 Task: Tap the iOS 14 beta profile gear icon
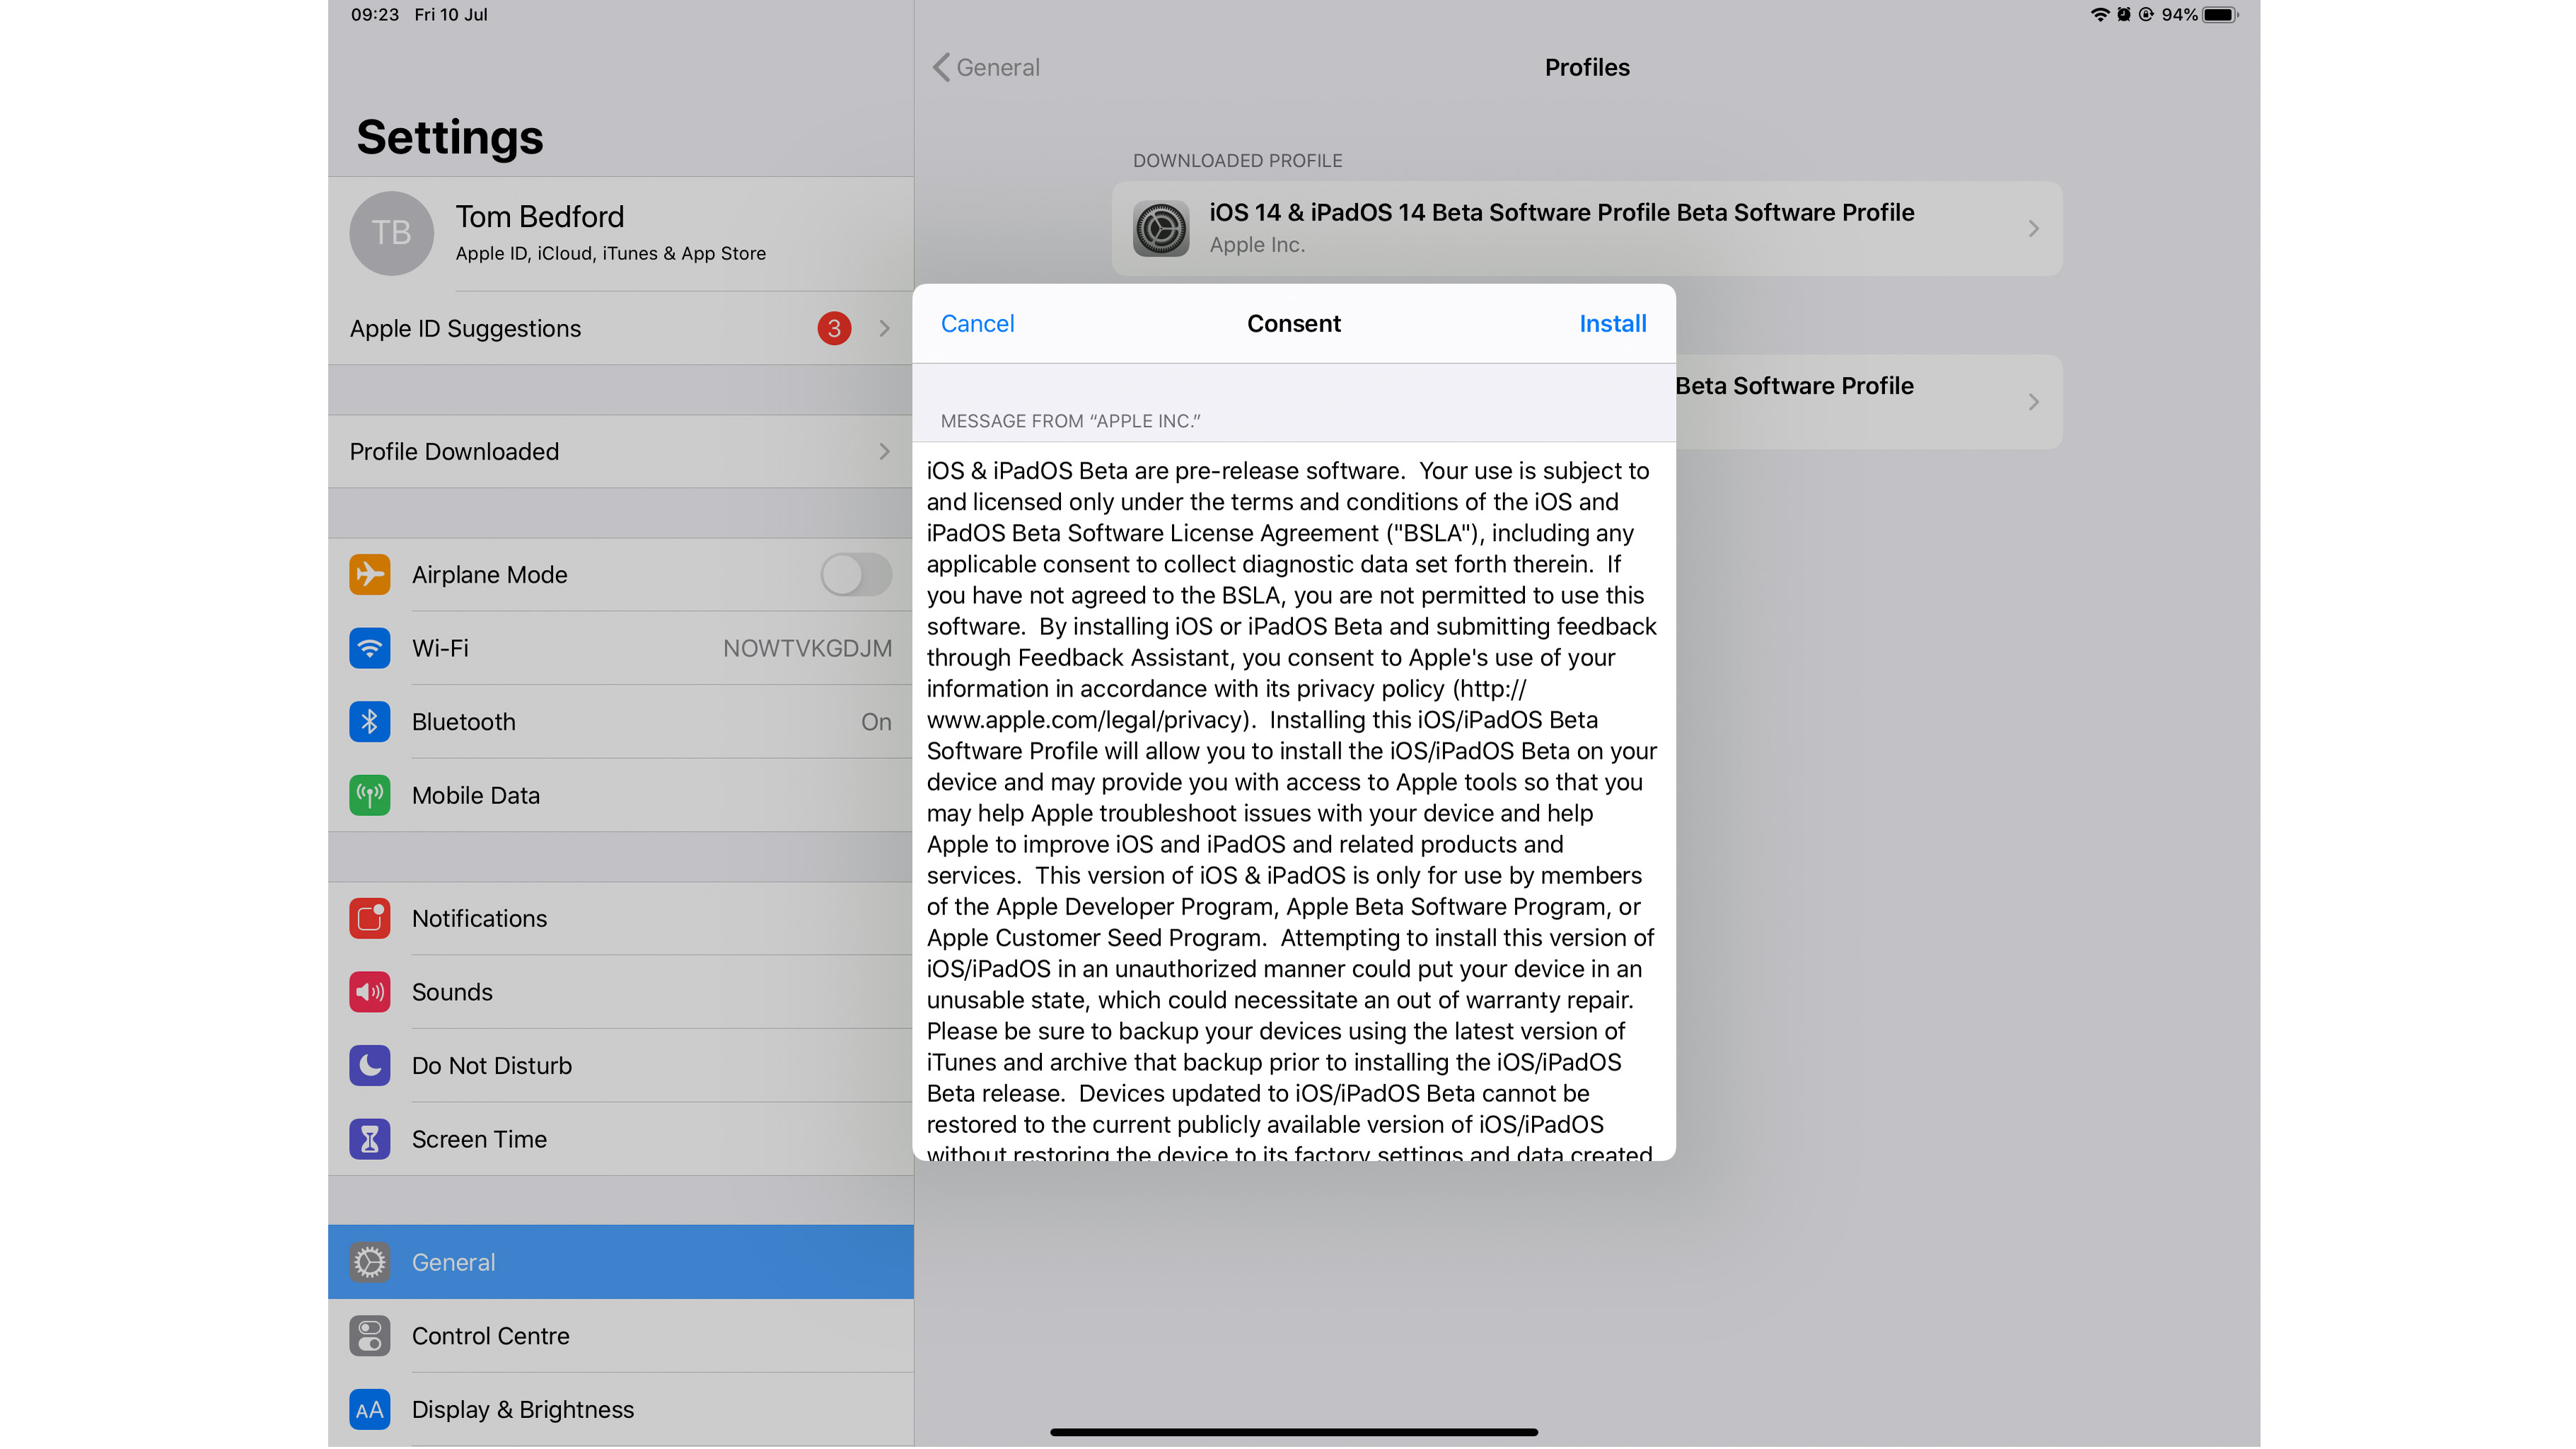pos(1160,228)
